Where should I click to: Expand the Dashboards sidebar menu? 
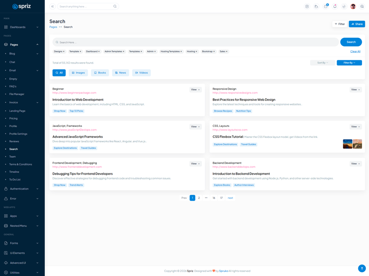(x=22, y=27)
